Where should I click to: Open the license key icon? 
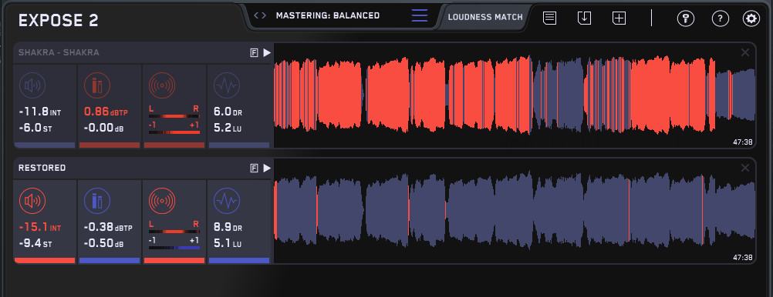(685, 18)
